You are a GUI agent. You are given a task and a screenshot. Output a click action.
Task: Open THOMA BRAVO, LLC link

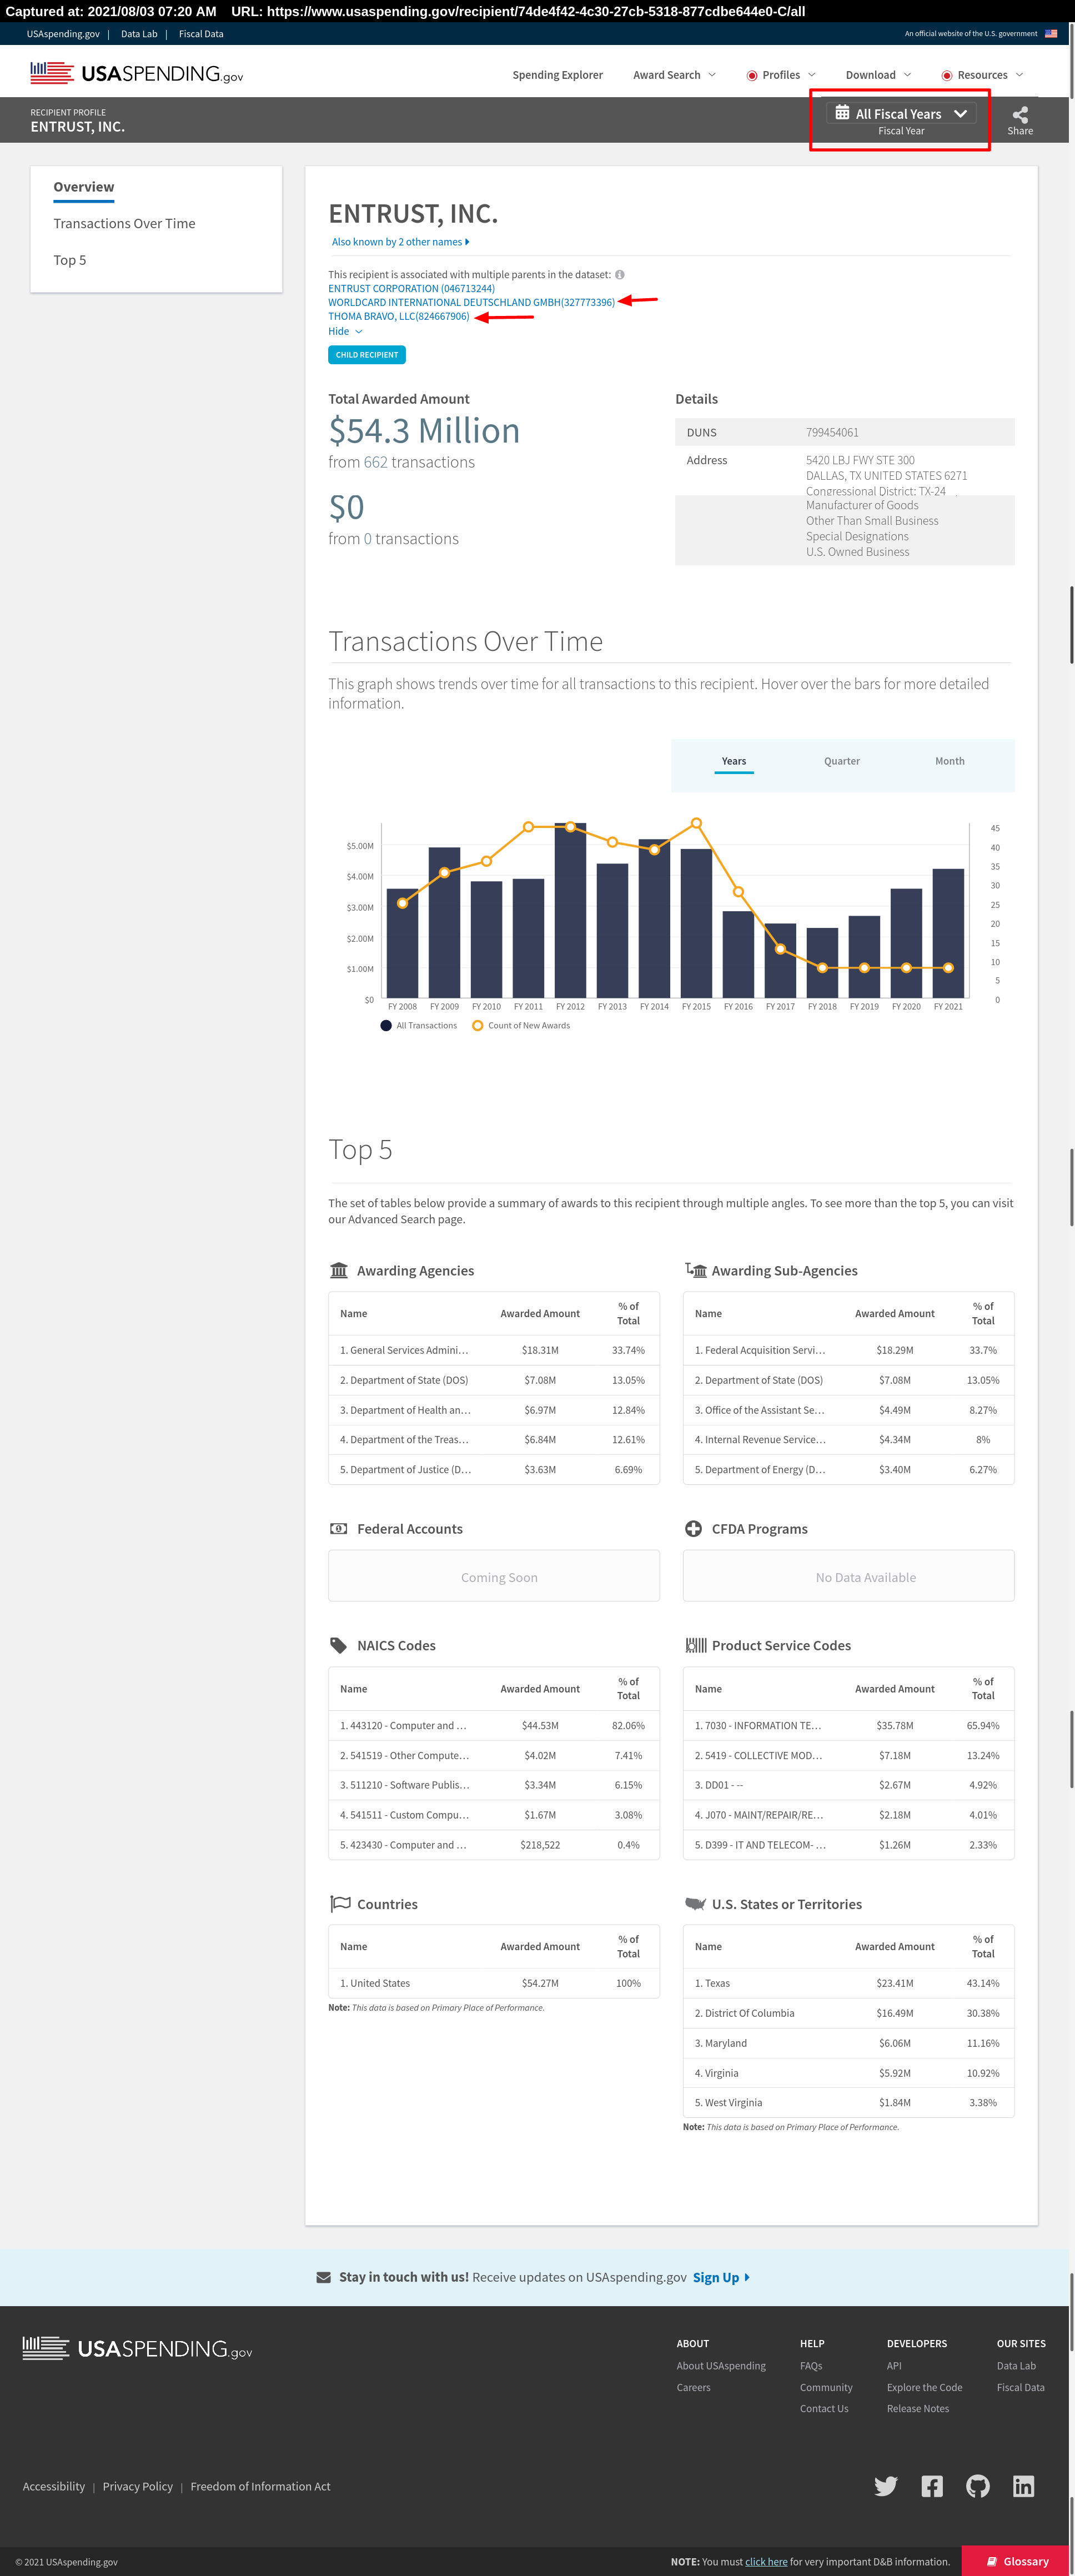tap(398, 316)
